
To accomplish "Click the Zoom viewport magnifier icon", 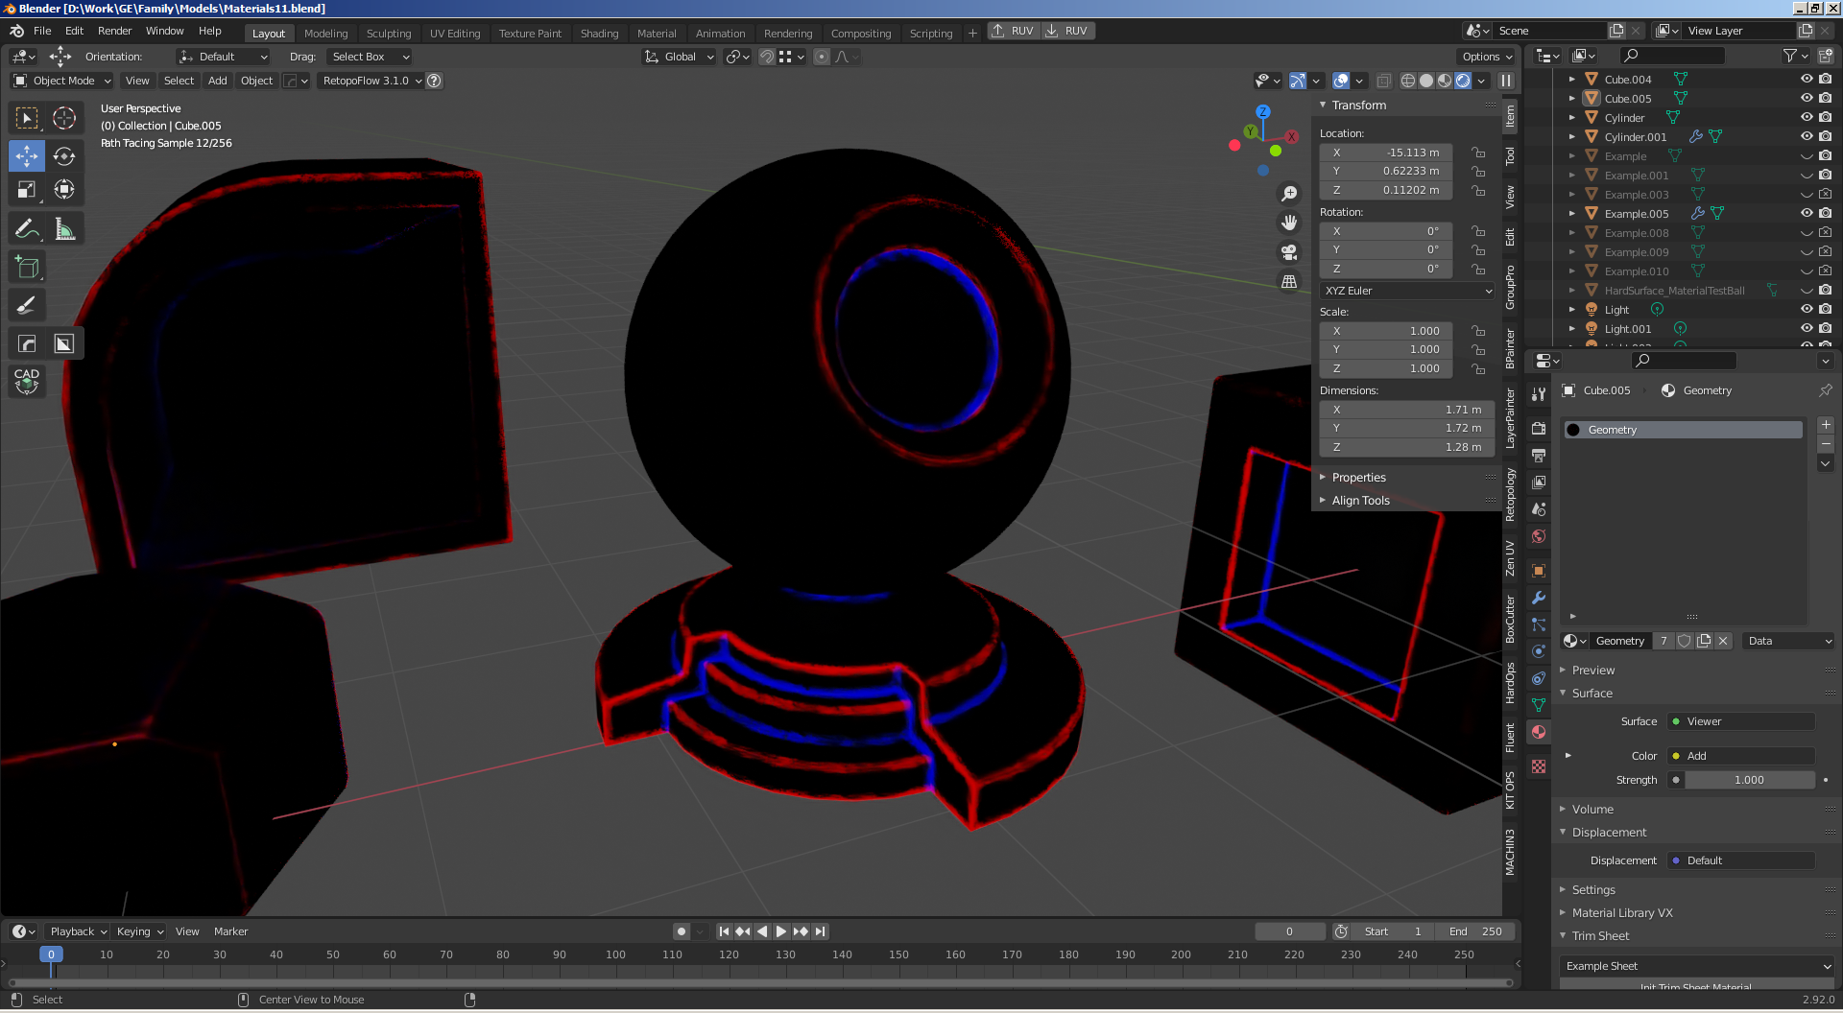I will coord(1289,194).
